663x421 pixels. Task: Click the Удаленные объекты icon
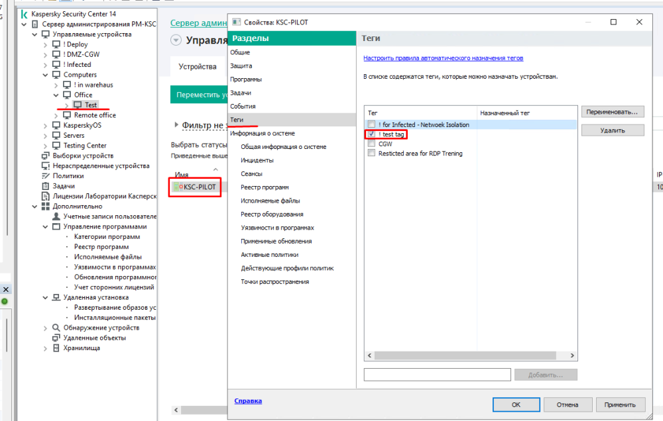tap(56, 338)
